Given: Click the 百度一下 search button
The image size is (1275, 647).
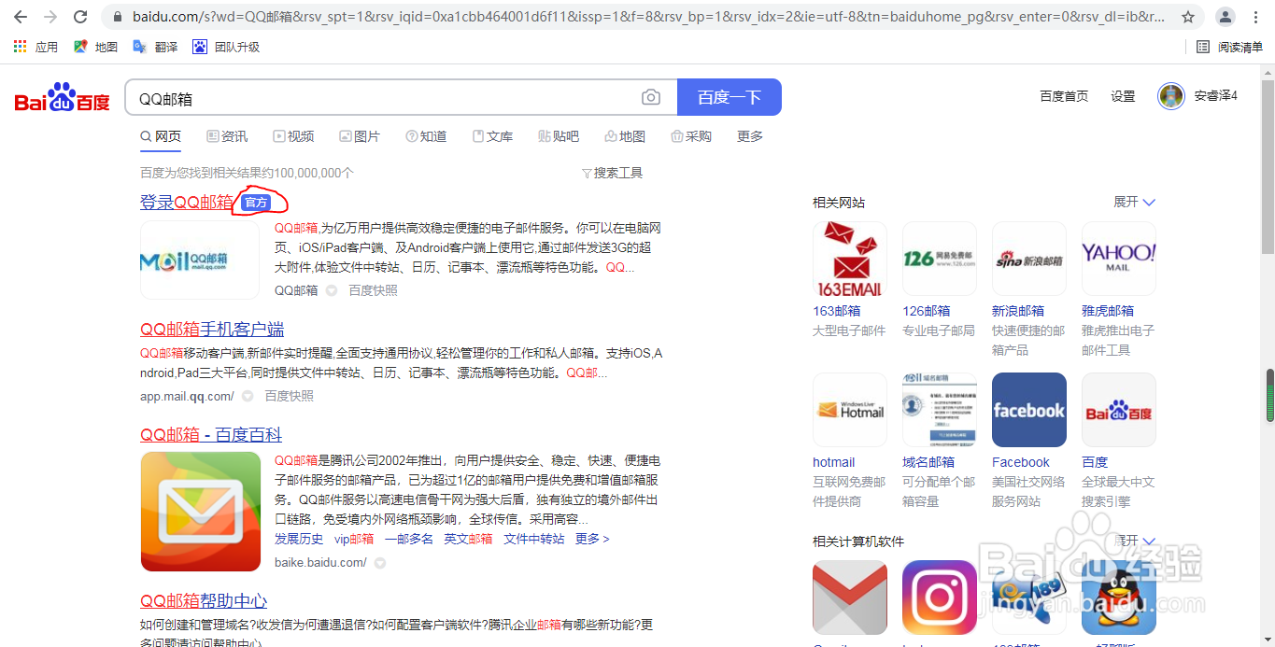Looking at the screenshot, I should click(730, 97).
